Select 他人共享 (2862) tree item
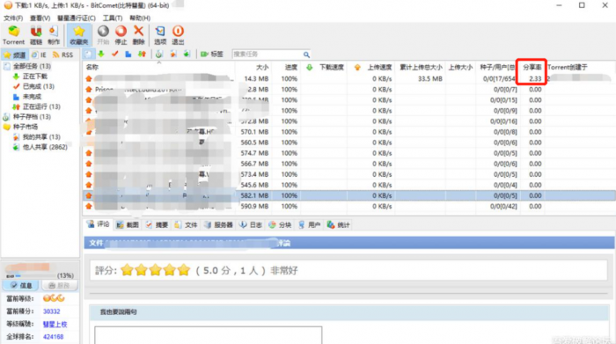This screenshot has width=616, height=344. (44, 147)
